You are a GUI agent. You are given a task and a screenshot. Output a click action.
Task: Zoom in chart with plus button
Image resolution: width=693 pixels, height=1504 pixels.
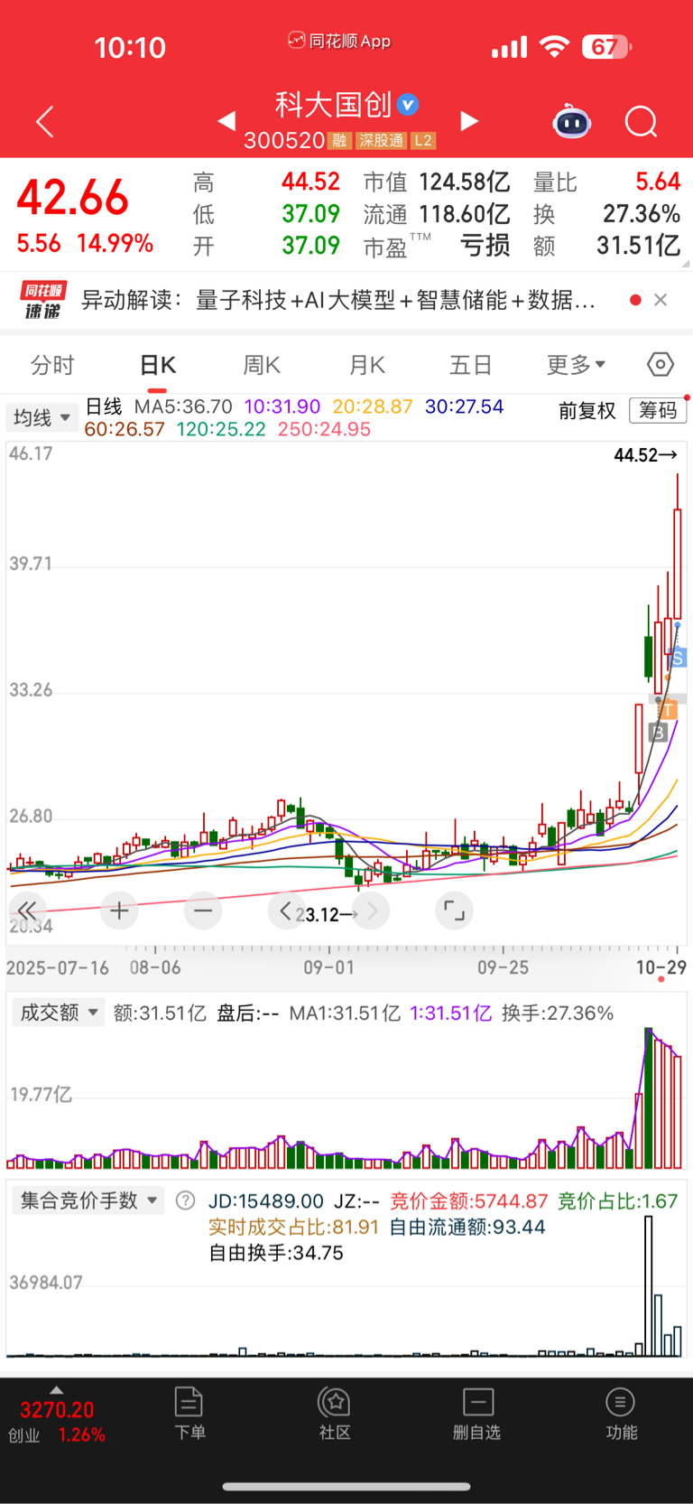point(118,911)
